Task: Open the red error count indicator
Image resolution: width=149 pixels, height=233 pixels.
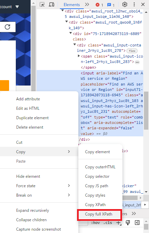Action: coord(99,5)
